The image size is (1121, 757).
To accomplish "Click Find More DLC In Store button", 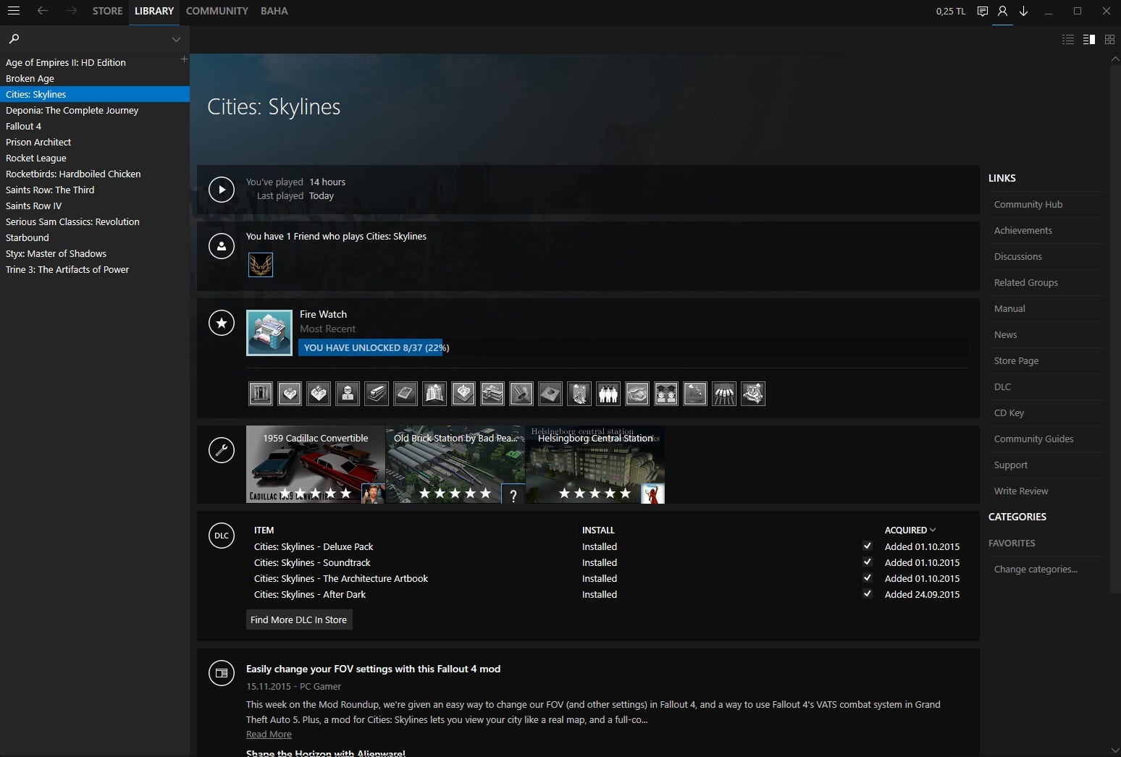I will coord(299,619).
